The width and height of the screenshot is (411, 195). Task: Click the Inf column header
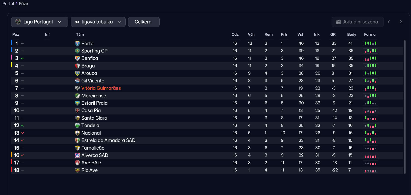[47, 35]
